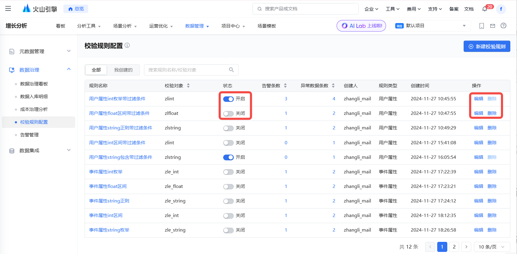Open 运营优化 navigation menu
The image size is (517, 254).
[x=161, y=26]
